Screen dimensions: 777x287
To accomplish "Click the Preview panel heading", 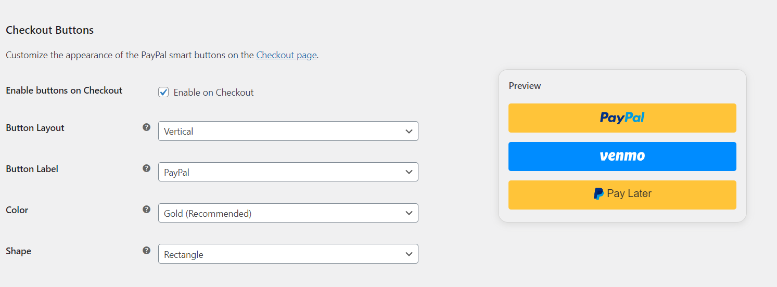I will [525, 86].
